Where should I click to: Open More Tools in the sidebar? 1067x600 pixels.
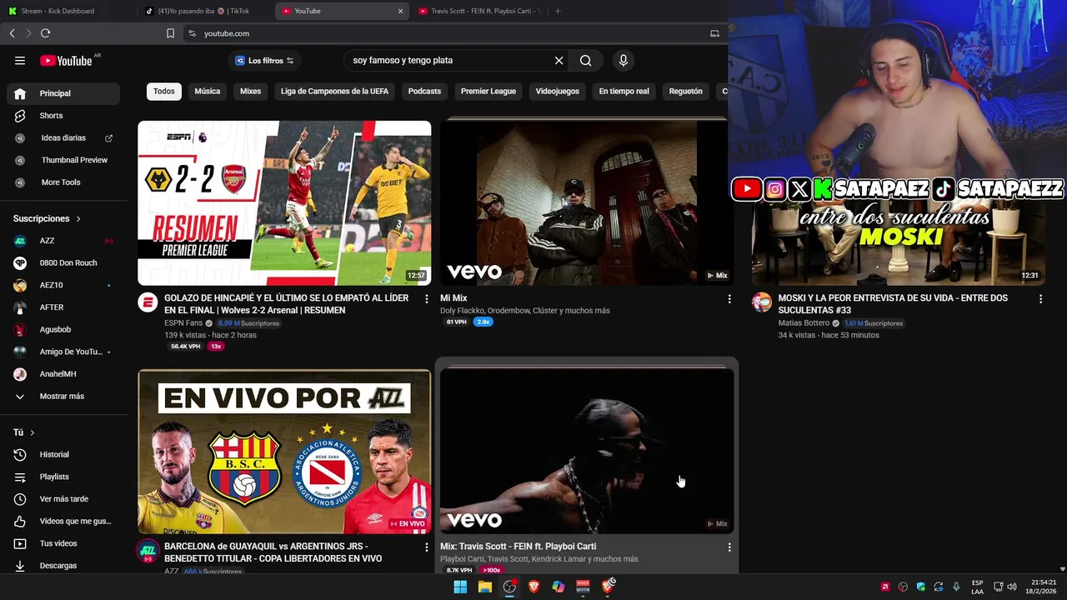(x=63, y=182)
